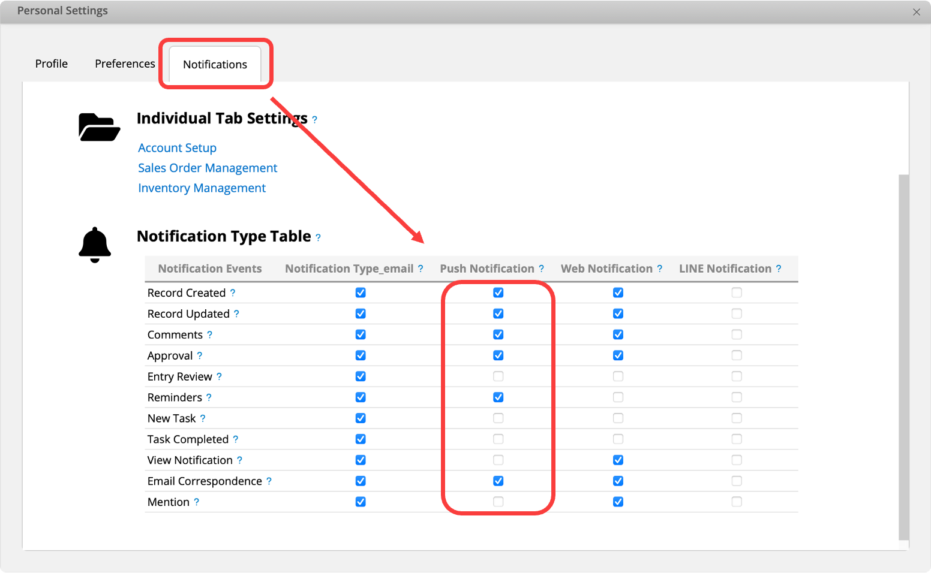Click help icon next to Notification Type_email header
The image size is (931, 573).
point(421,269)
